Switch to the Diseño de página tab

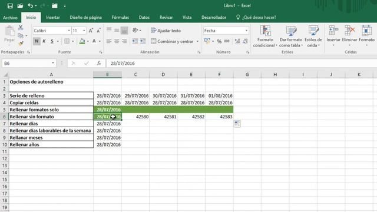point(85,17)
